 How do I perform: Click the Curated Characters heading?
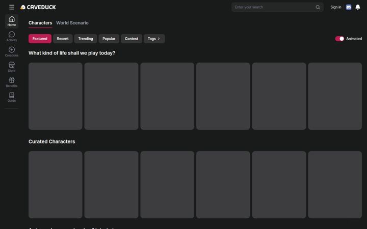click(x=51, y=141)
